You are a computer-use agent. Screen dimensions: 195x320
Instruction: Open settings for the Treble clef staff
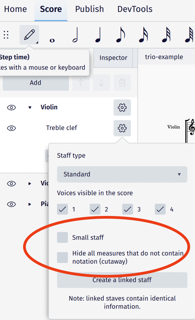[x=122, y=128]
